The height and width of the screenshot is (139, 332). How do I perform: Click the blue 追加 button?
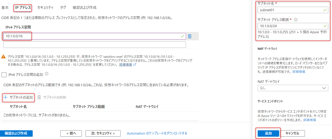point(268,133)
